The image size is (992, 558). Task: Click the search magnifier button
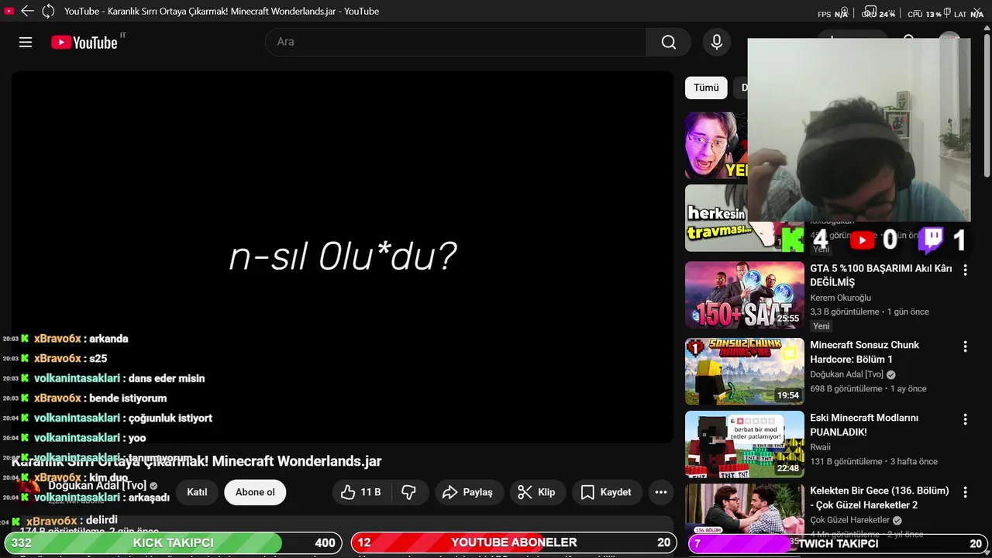[668, 42]
